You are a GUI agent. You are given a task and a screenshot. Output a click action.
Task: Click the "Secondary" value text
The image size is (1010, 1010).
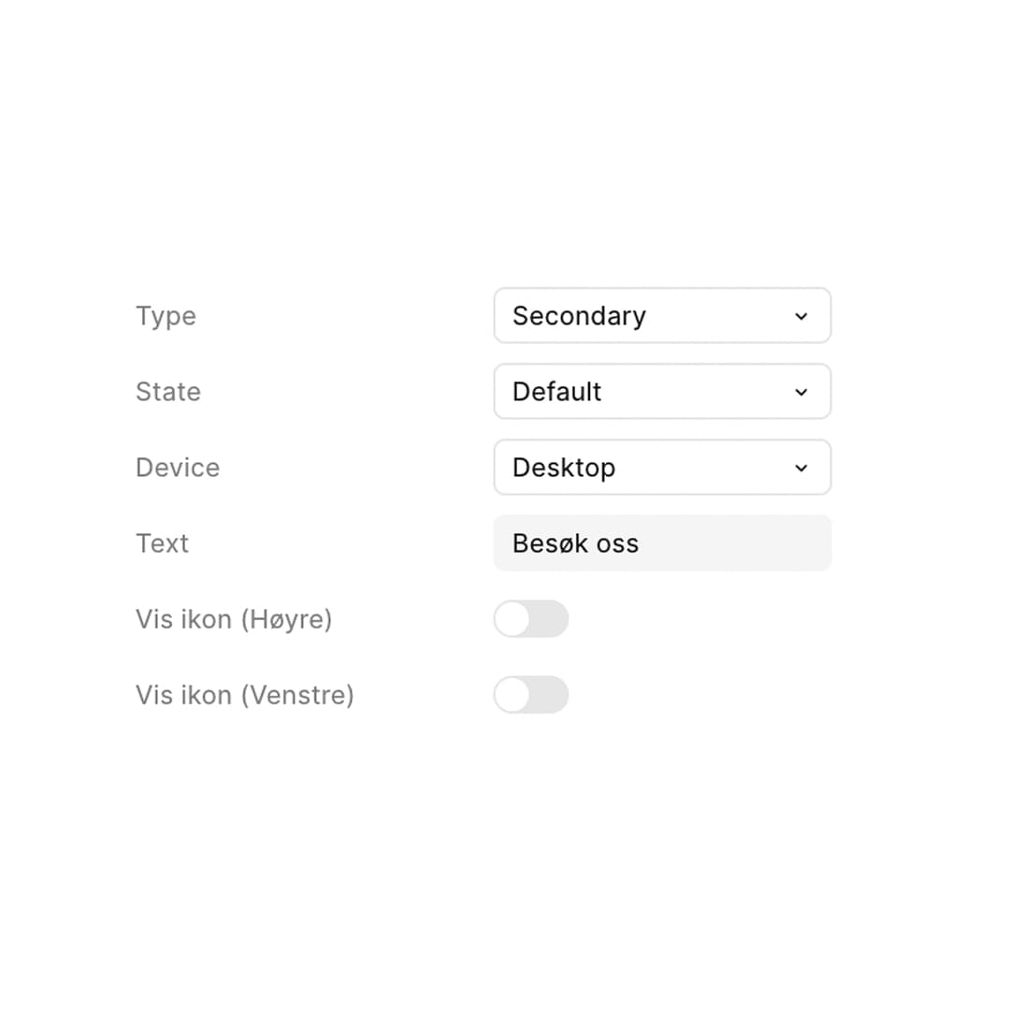click(x=579, y=316)
